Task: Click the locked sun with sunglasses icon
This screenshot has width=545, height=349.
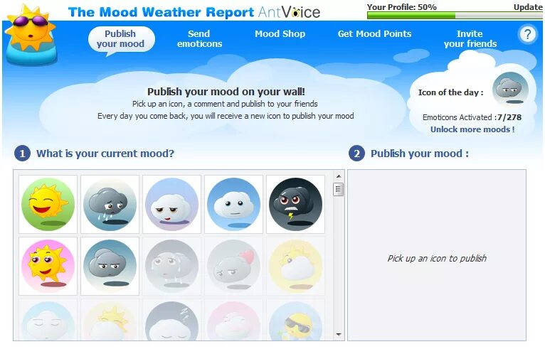Action: pyautogui.click(x=295, y=320)
